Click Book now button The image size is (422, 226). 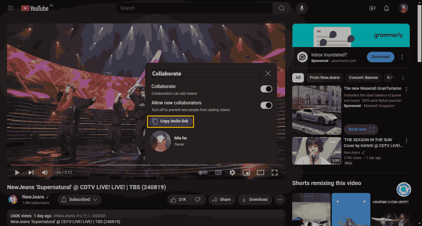click(361, 130)
